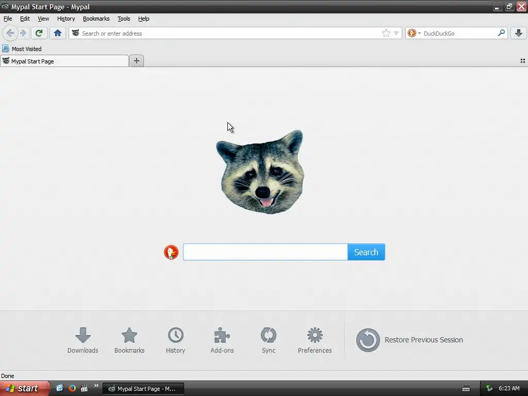Screen dimensions: 528x396
Task: Open the View menu
Action: [43, 19]
